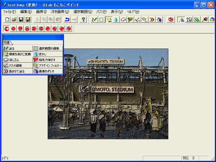The image size is (216, 162).
Task: Switch to the 効果 tab in the floating panel
Action: point(7,43)
